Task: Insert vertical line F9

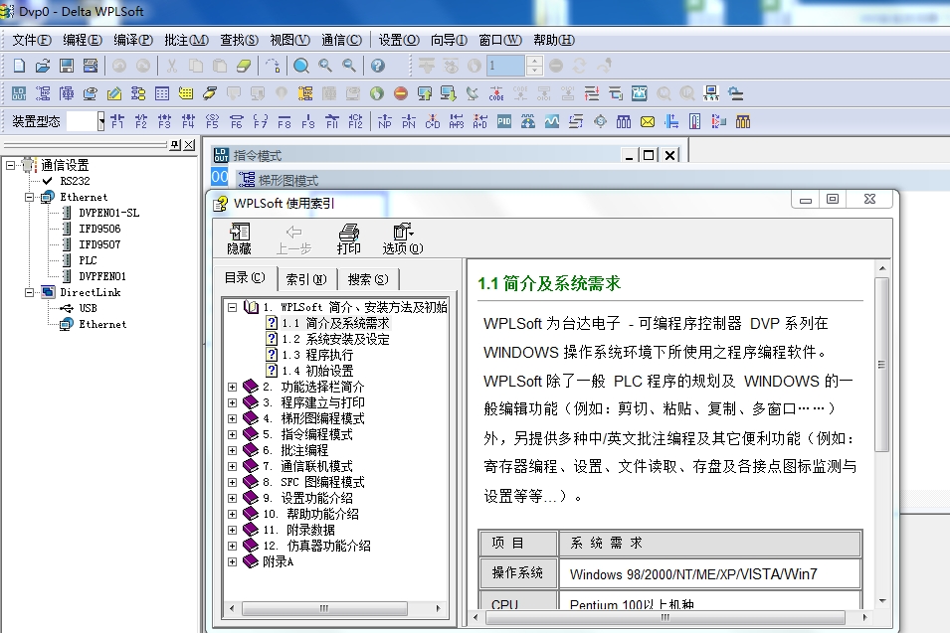Action: (x=307, y=121)
